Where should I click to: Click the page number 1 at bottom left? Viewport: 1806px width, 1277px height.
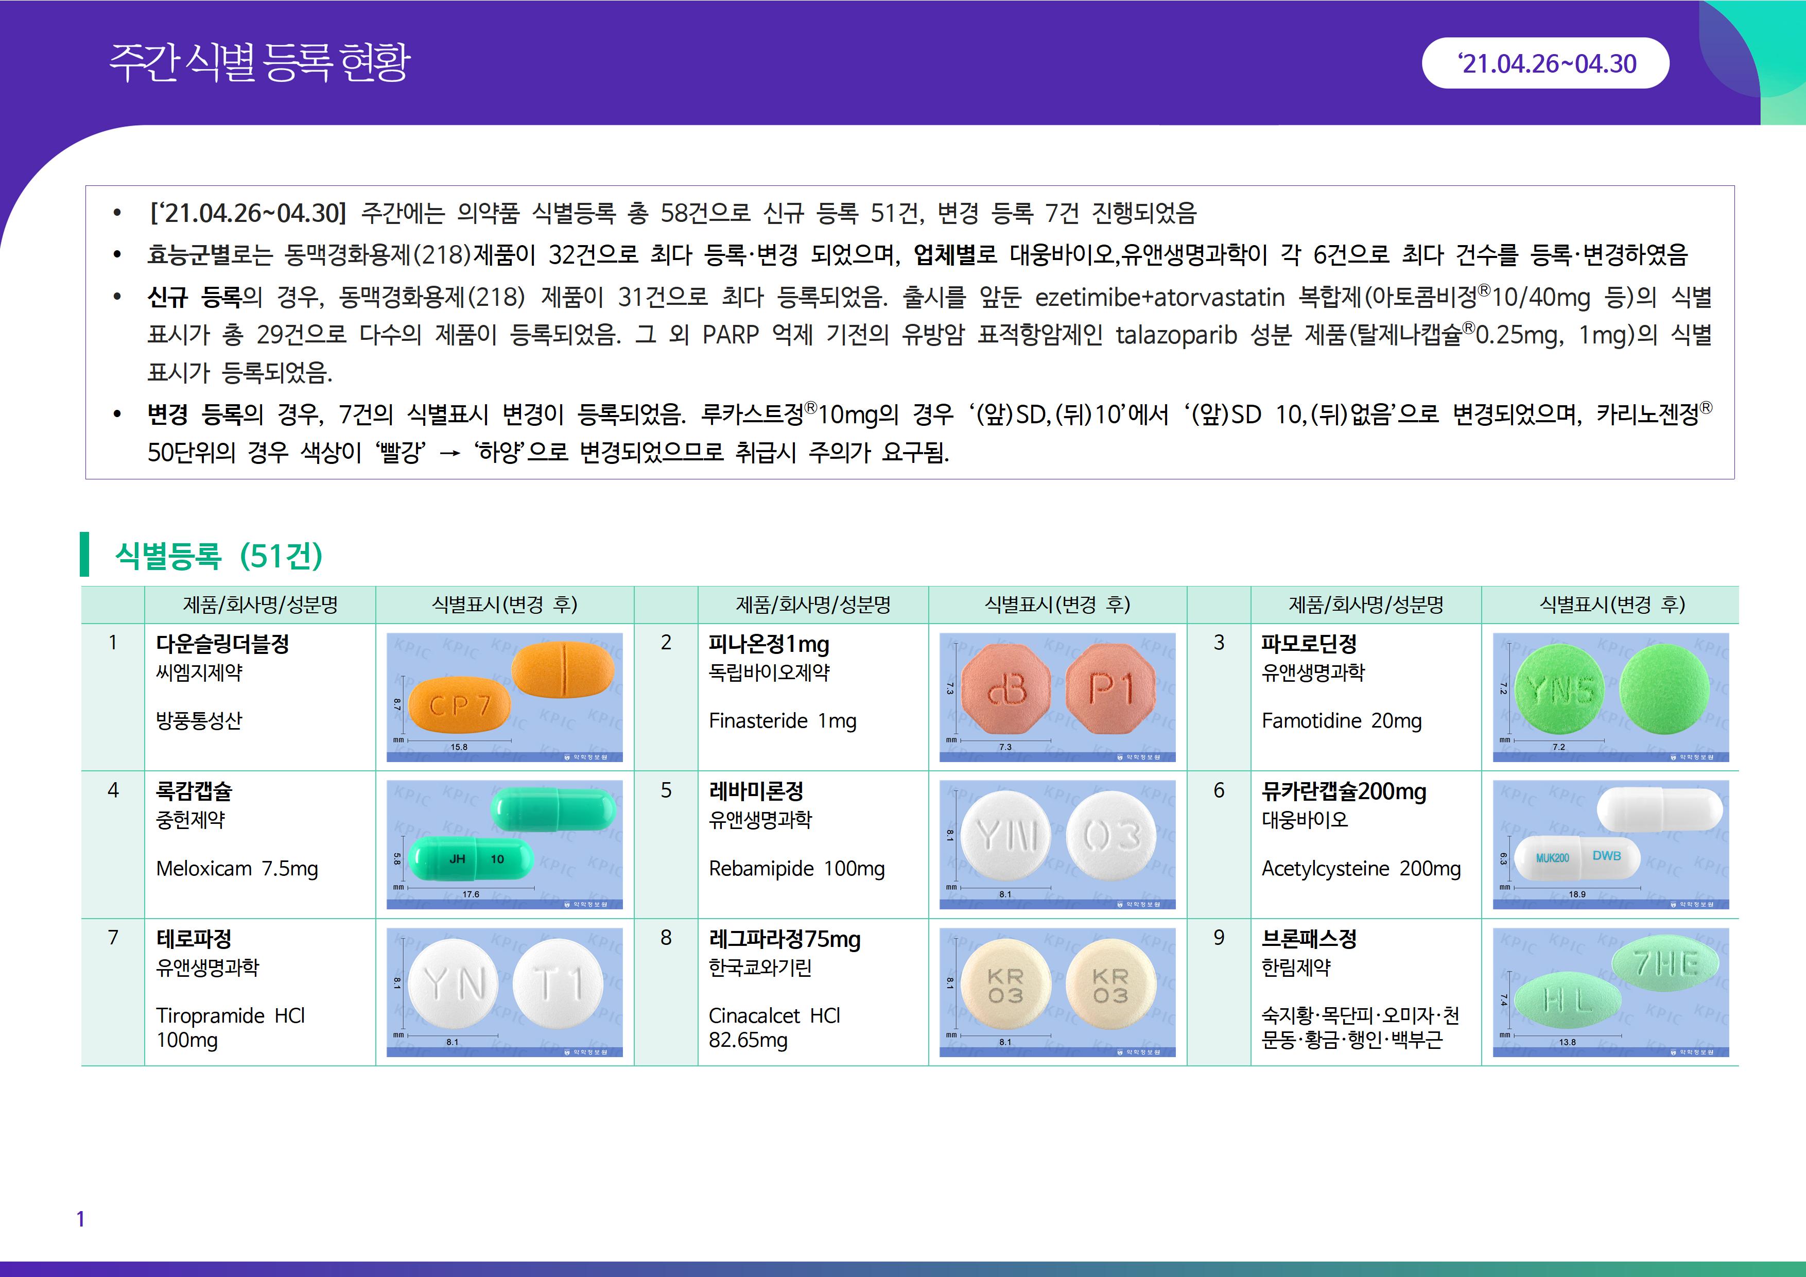click(x=80, y=1219)
